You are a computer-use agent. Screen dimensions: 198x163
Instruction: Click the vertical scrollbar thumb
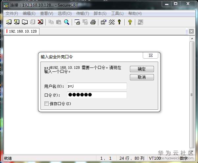pos(192,95)
